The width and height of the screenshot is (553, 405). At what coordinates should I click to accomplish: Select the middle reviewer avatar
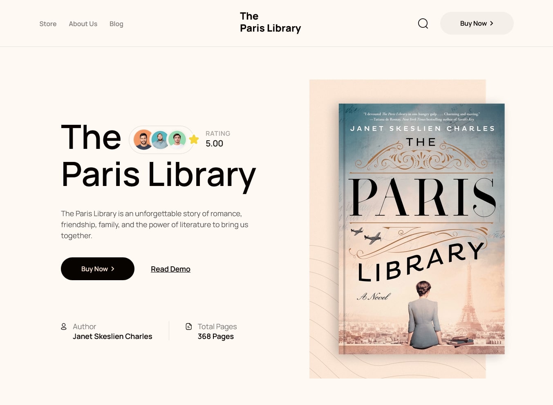point(160,140)
